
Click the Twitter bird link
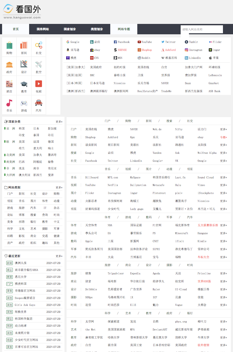click(168, 42)
